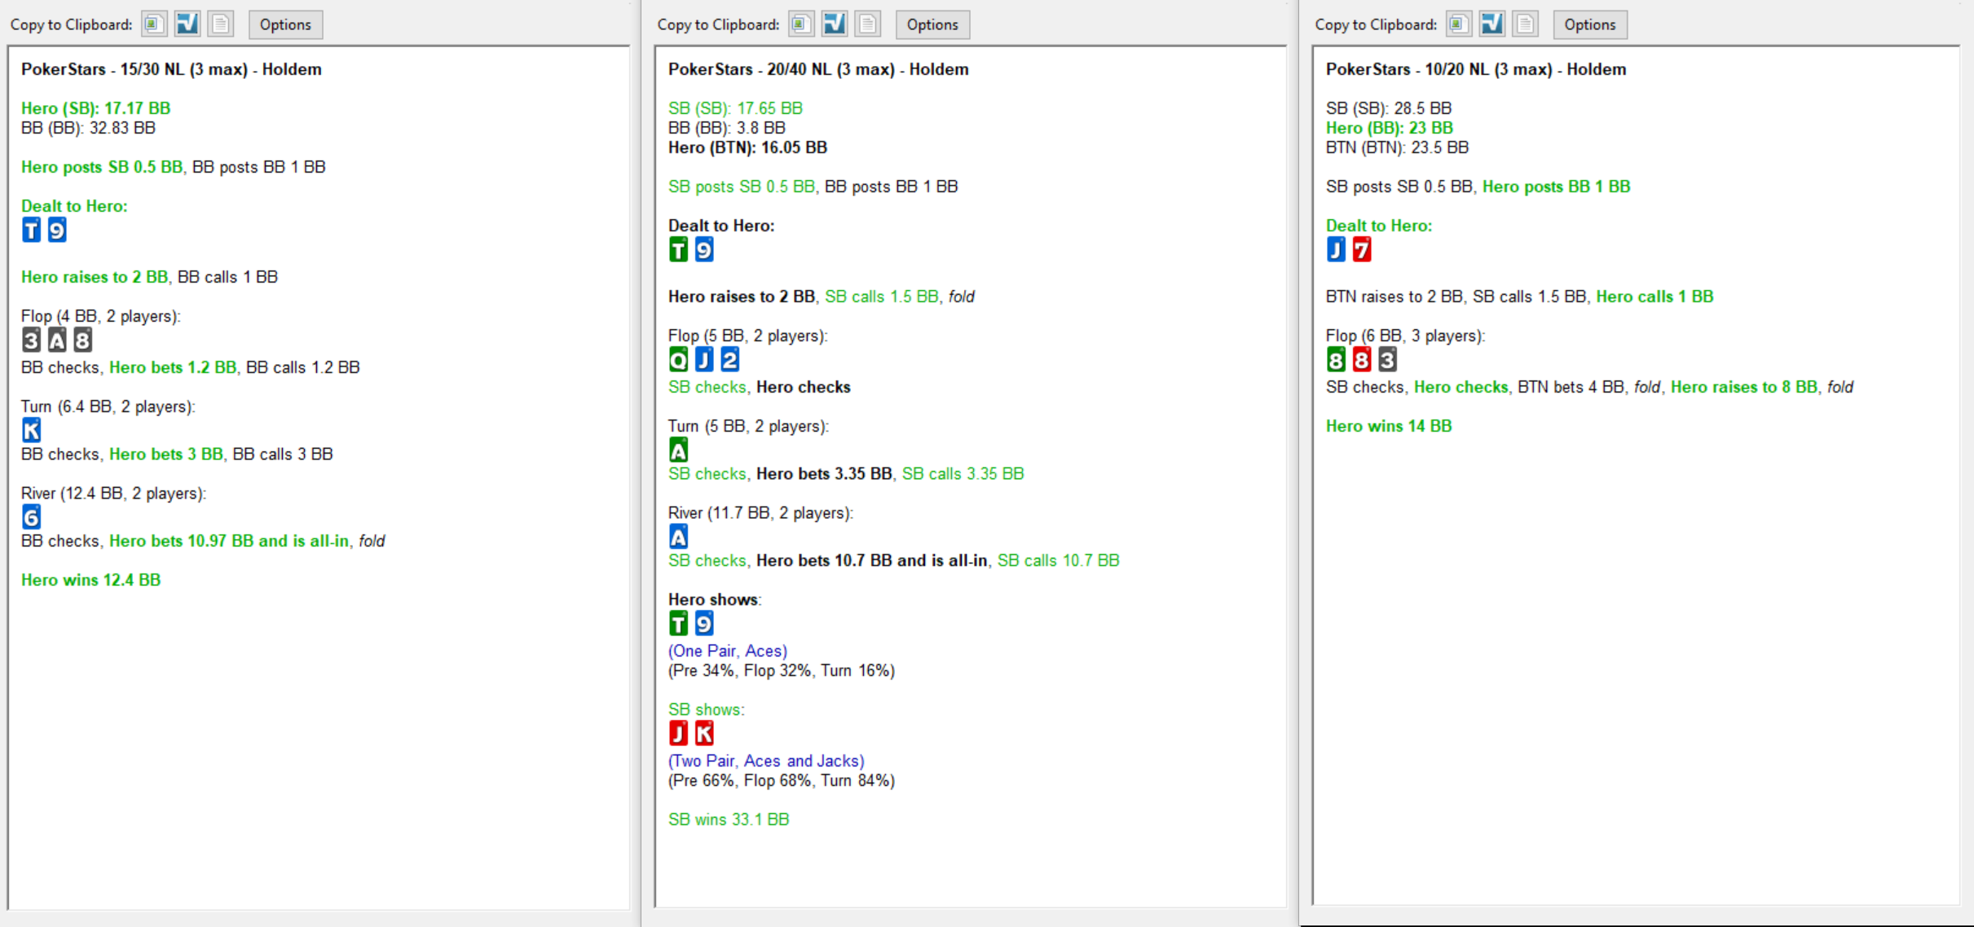
Task: Copy the 20/40 hand as plain text
Action: point(868,24)
